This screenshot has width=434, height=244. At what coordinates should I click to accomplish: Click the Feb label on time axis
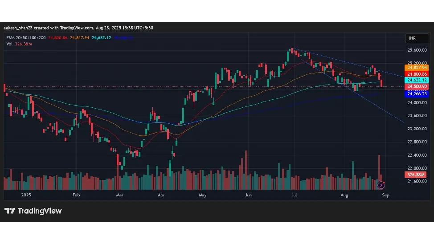[76, 195]
